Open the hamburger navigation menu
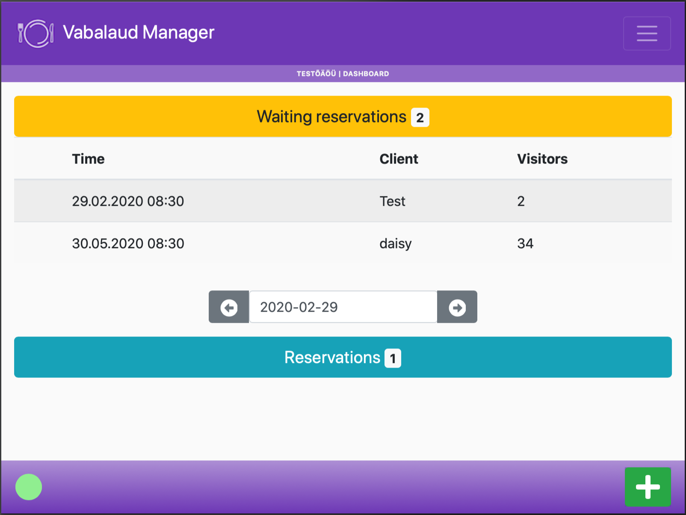This screenshot has width=686, height=515. click(647, 33)
